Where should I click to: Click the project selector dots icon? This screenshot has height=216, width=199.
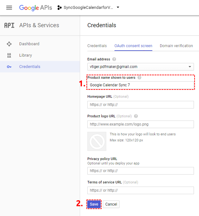click(x=59, y=8)
